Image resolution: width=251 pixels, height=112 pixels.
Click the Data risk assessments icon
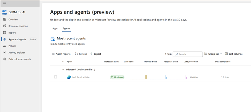click(x=5, y=59)
